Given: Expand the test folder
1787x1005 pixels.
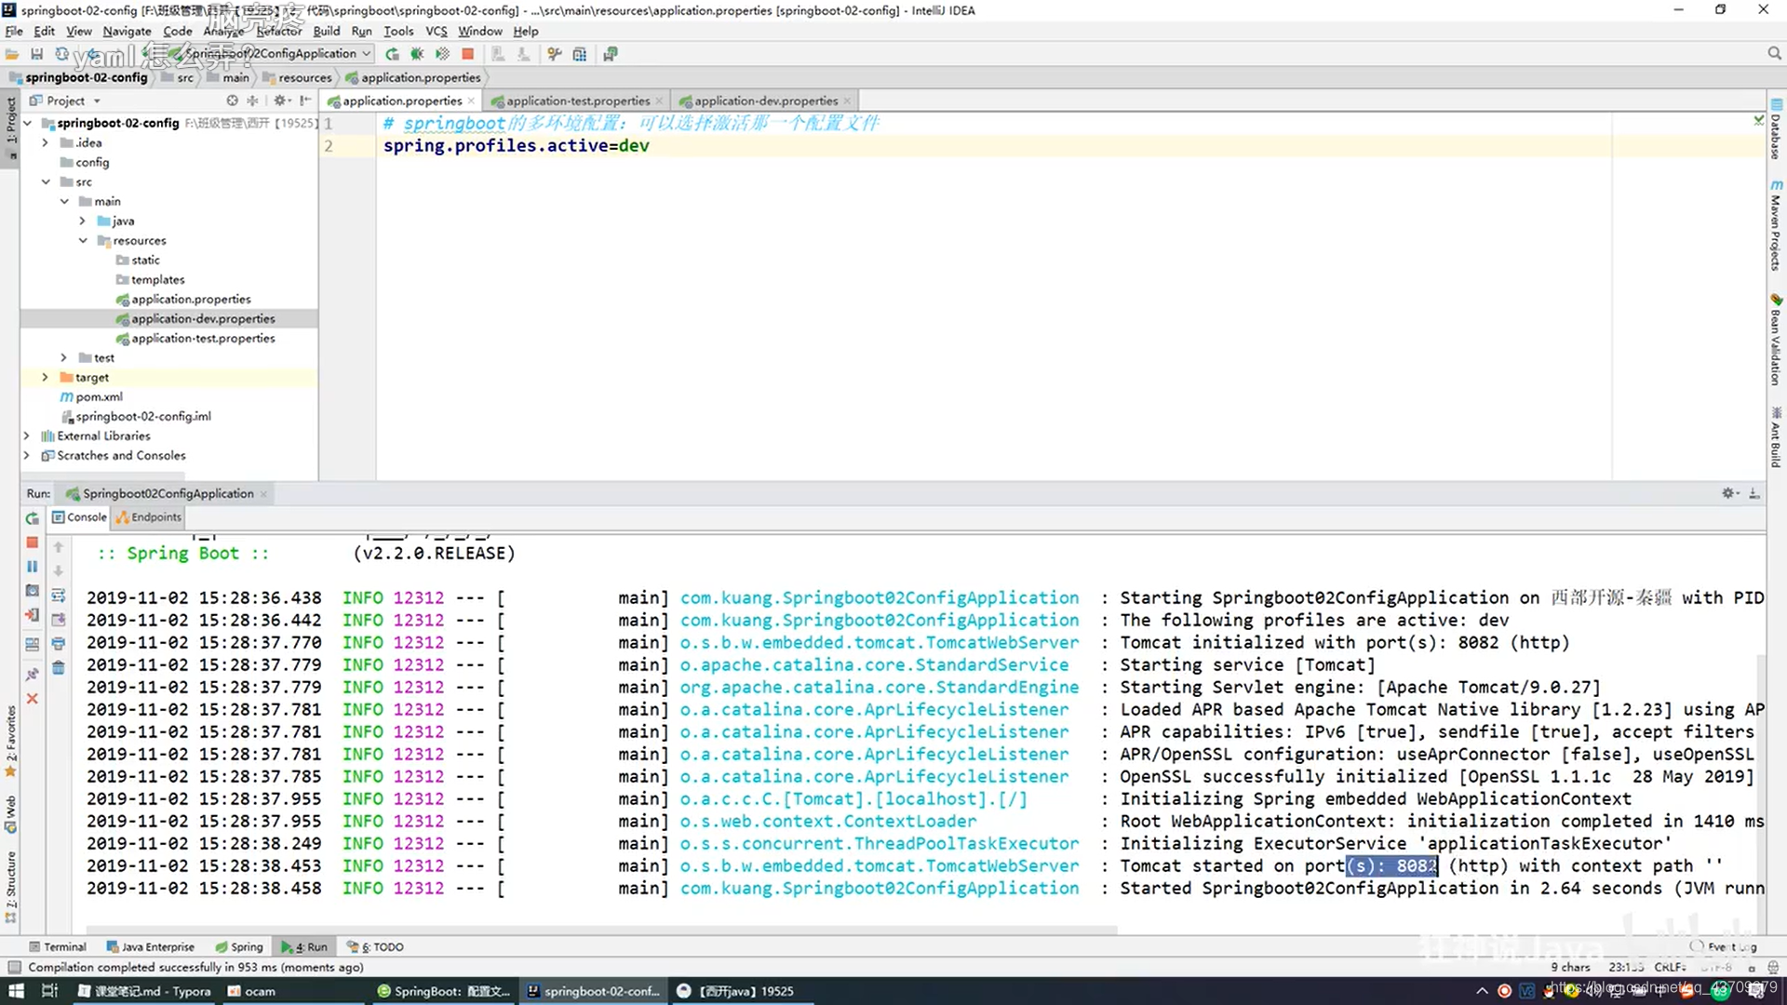Looking at the screenshot, I should (x=64, y=357).
